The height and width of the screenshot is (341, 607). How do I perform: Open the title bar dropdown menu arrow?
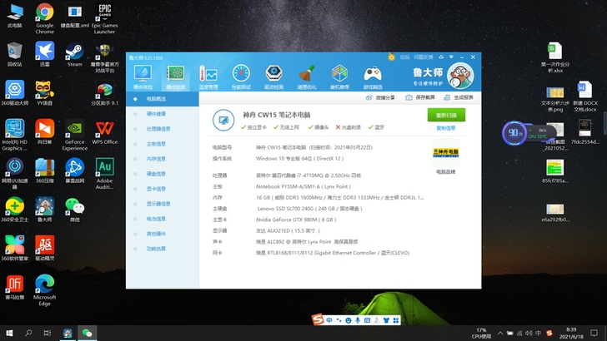point(451,57)
